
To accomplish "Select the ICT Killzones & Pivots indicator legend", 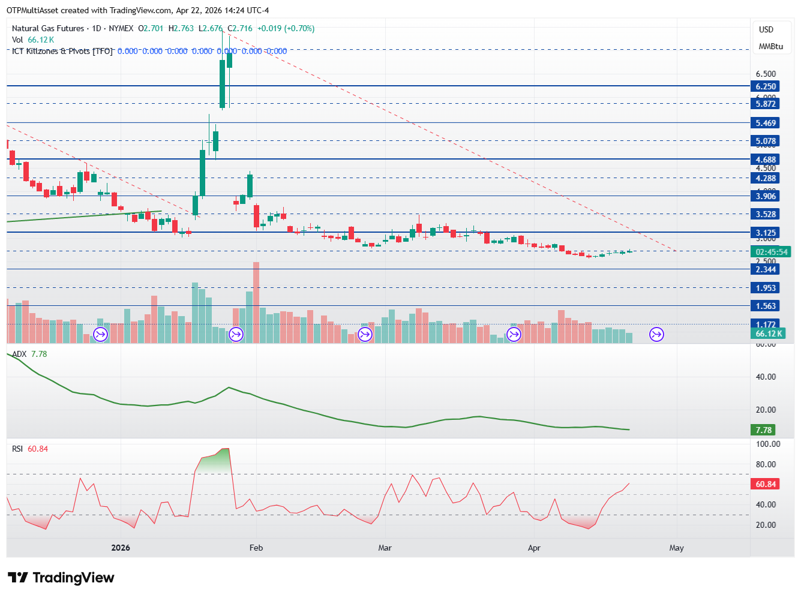I will point(62,51).
